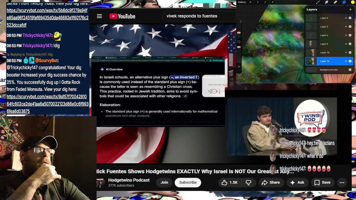Click the Procreate sidebar modify square button
This screenshot has width=356, height=200.
coord(239,42)
